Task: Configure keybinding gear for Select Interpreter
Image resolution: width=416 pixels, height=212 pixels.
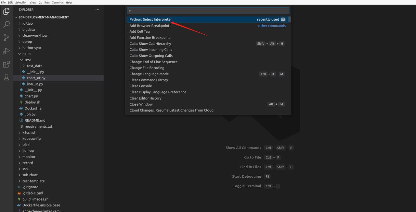Action: (283, 19)
